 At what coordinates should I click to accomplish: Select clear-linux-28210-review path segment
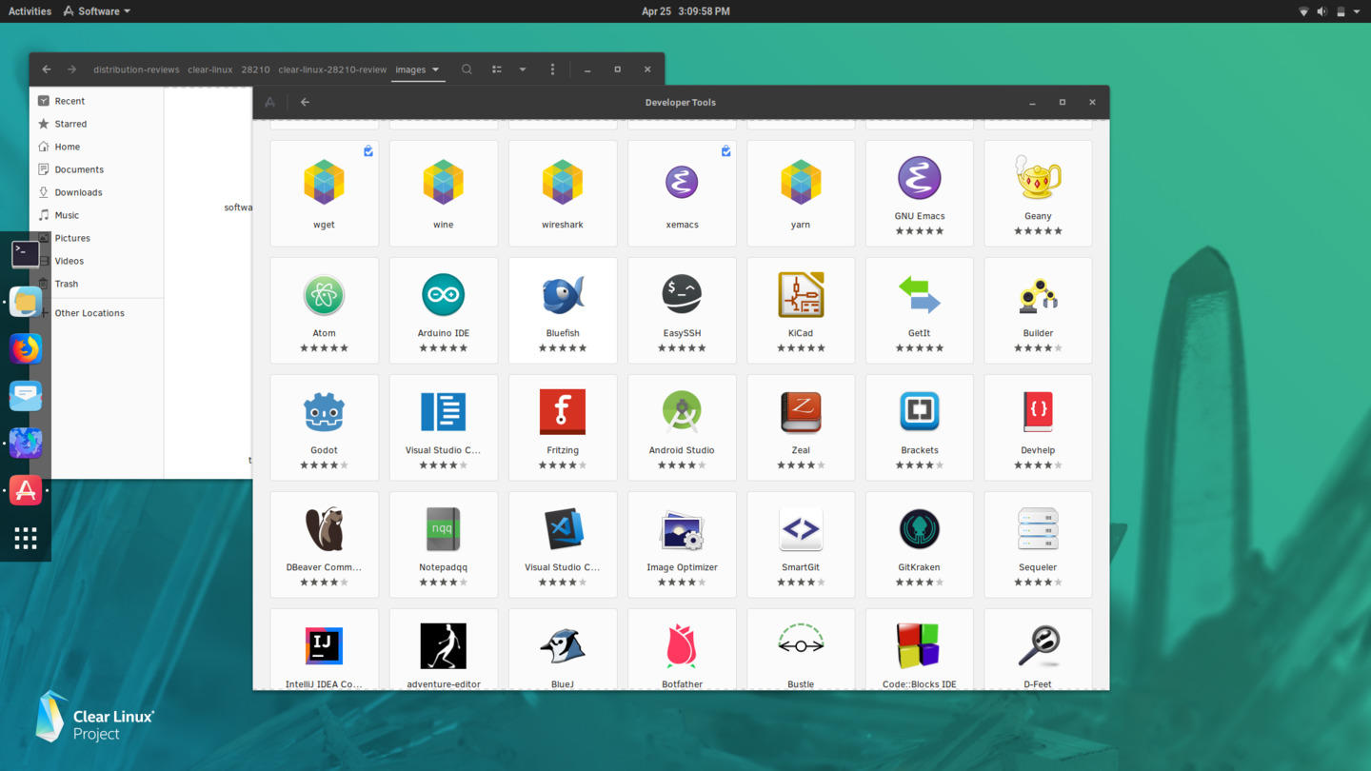pos(332,69)
